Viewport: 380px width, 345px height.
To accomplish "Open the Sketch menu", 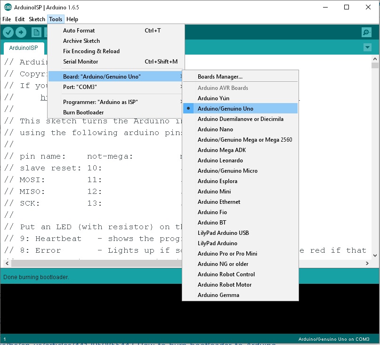I will click(37, 19).
